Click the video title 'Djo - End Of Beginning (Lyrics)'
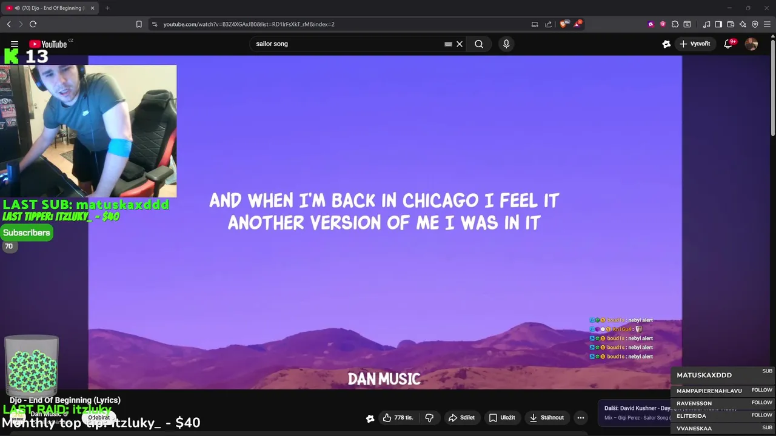This screenshot has width=776, height=436. tap(65, 400)
